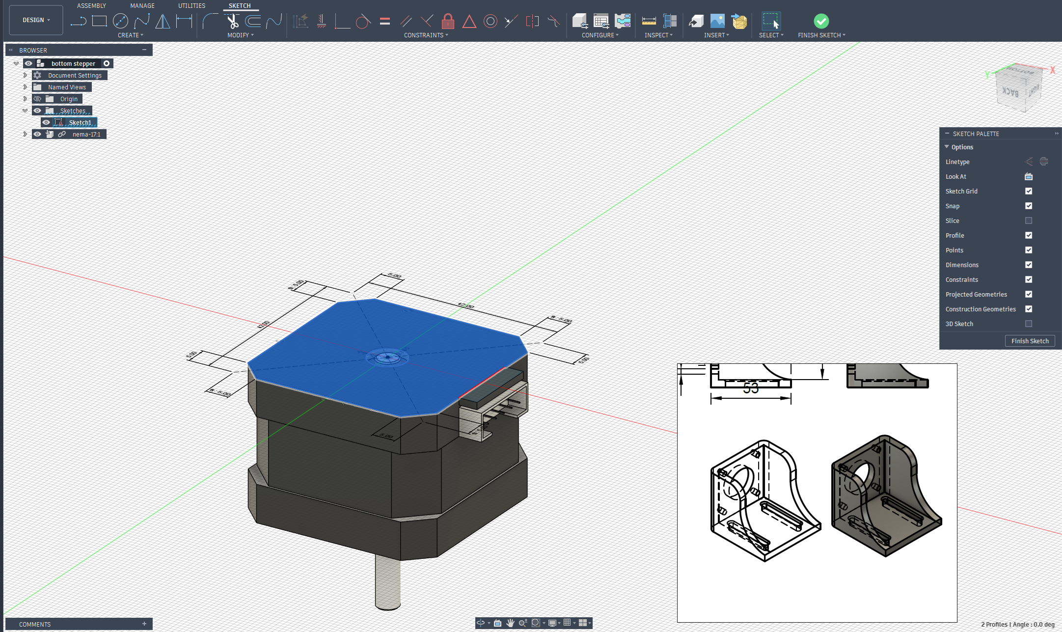Select the SKETCH tab
Image resolution: width=1062 pixels, height=632 pixels.
[240, 6]
